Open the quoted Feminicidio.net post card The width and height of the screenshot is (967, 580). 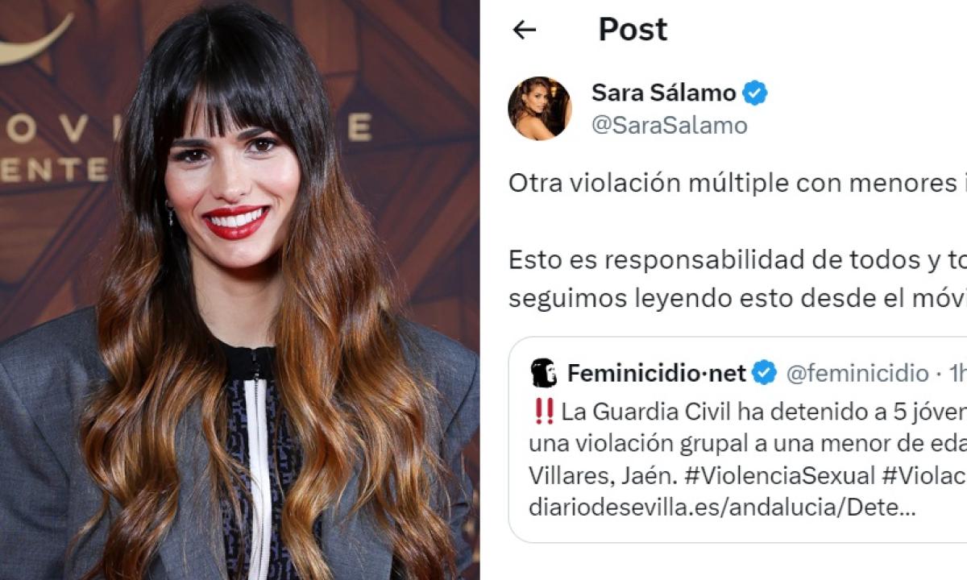tap(737, 440)
